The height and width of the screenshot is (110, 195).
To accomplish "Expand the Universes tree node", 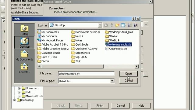I will 19,88.
